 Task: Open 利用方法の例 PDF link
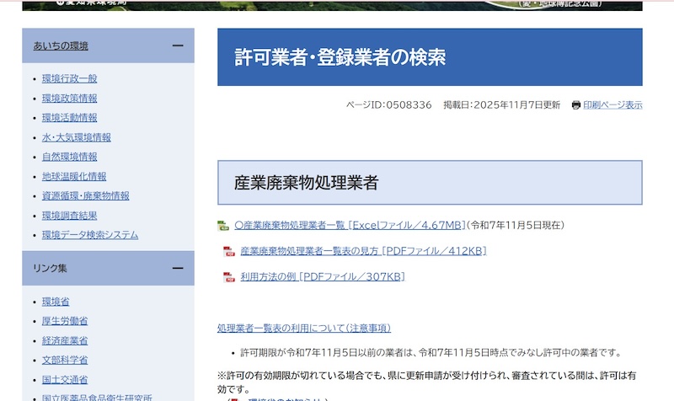tap(323, 277)
